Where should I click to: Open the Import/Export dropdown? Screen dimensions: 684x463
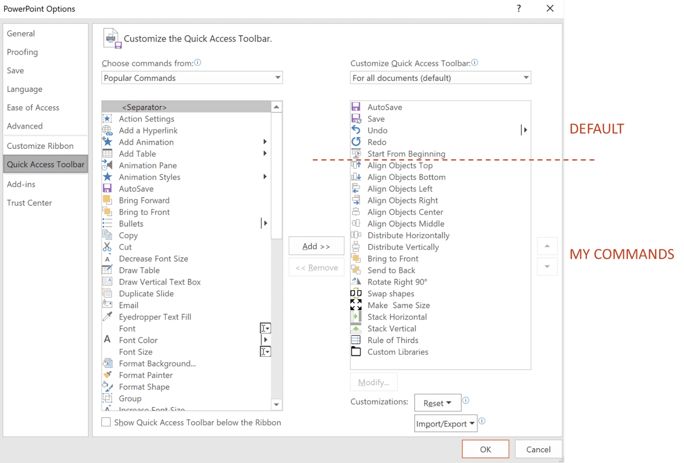[x=445, y=423]
